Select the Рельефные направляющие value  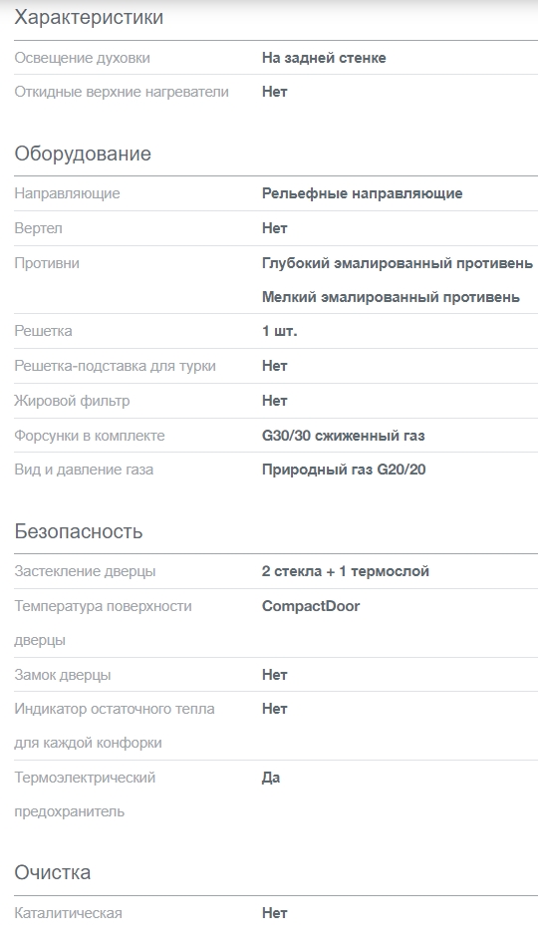[363, 193]
